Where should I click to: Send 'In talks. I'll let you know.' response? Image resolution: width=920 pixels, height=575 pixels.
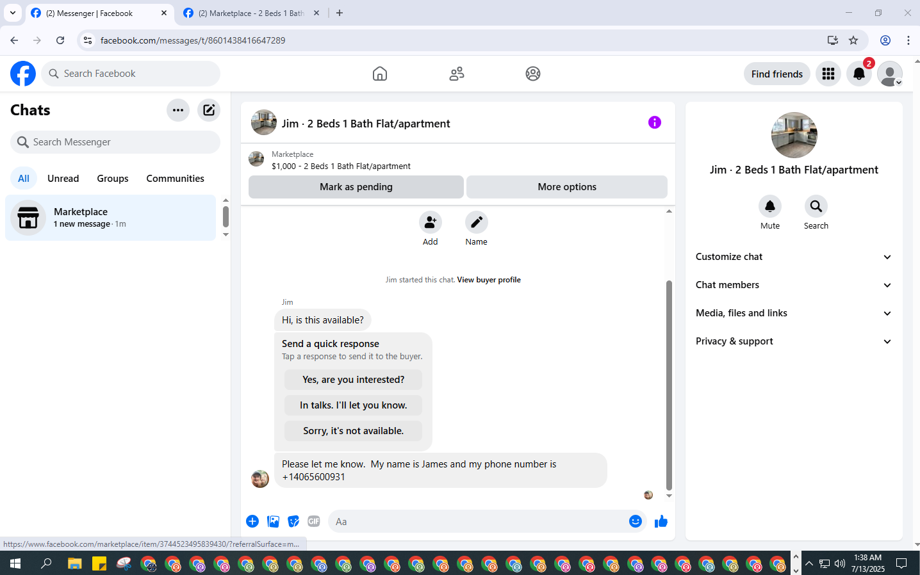[354, 405]
